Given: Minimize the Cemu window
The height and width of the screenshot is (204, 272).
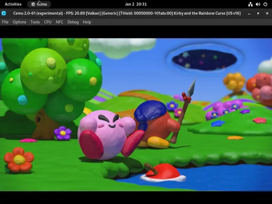Looking at the screenshot, I should coord(249,13).
